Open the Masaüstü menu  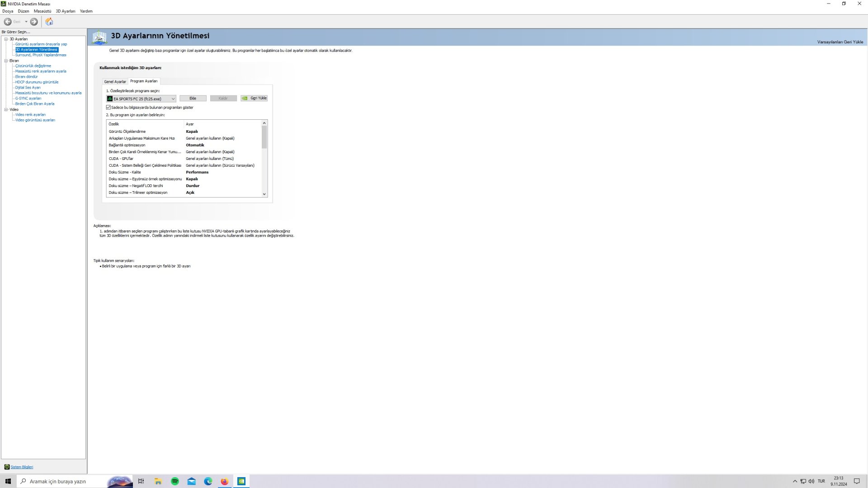click(42, 11)
